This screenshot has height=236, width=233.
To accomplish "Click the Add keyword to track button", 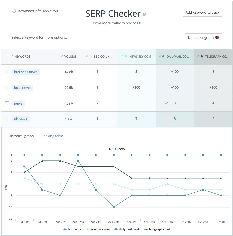I will pyautogui.click(x=202, y=12).
